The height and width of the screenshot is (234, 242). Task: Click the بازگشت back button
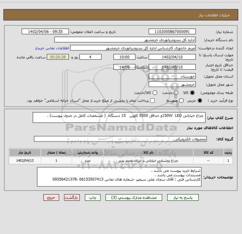(x=72, y=198)
